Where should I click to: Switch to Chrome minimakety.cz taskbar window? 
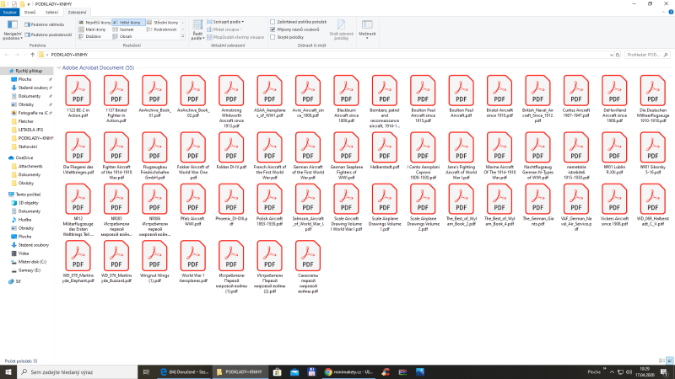point(348,372)
